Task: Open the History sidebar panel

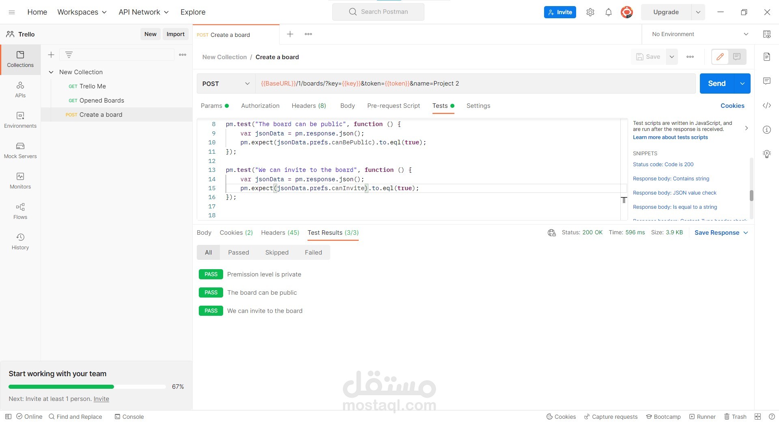Action: point(20,242)
